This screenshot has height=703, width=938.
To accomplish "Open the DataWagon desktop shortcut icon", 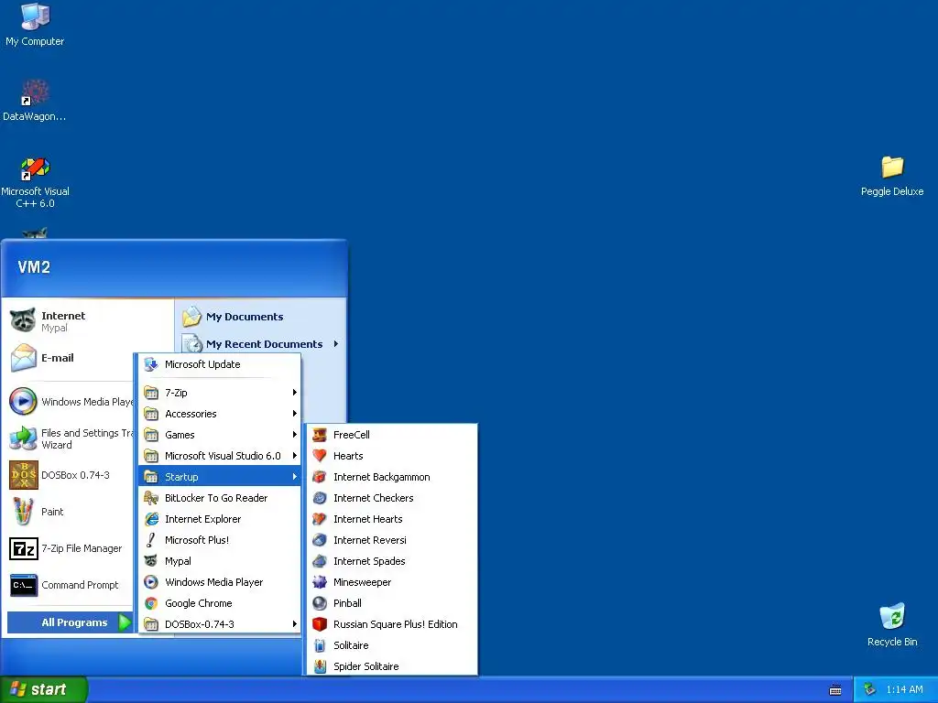I will click(x=35, y=92).
